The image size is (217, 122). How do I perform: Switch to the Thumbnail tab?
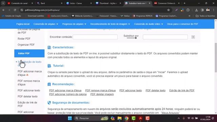point(108,3)
